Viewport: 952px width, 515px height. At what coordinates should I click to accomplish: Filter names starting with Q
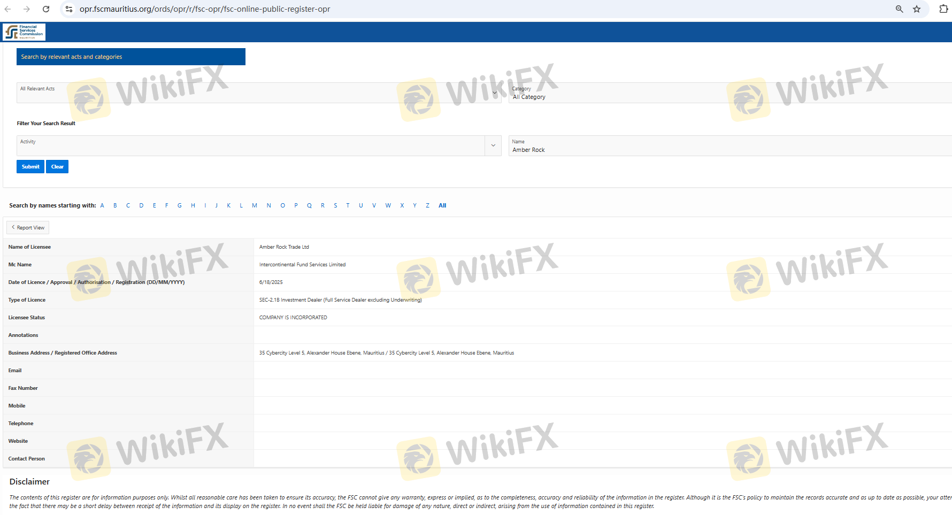click(x=309, y=205)
